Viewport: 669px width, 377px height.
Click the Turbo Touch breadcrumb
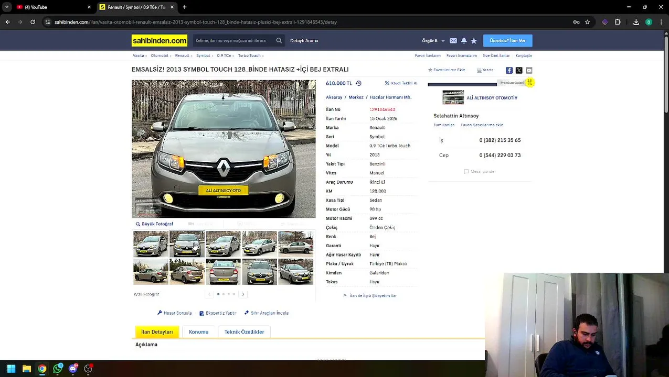tap(249, 56)
